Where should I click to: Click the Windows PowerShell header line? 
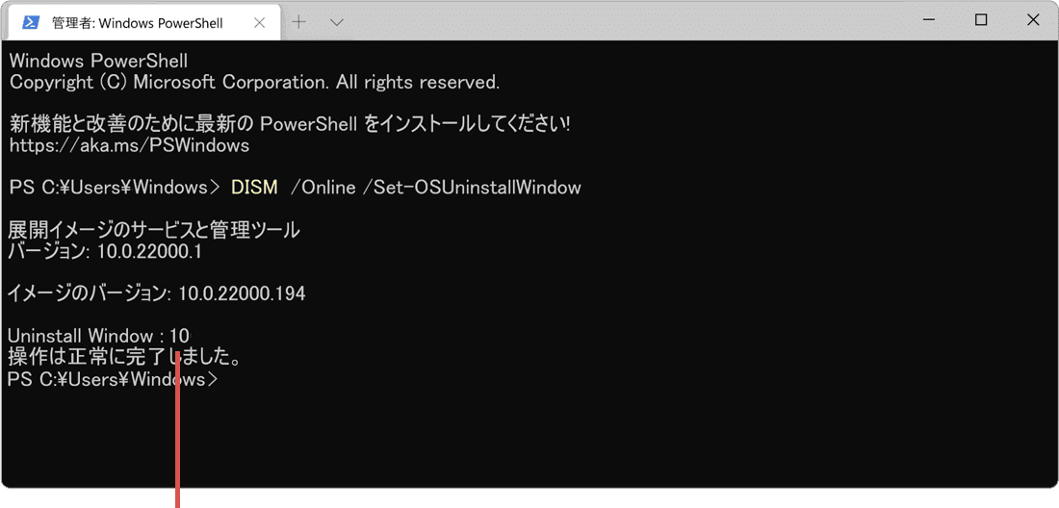[x=98, y=62]
